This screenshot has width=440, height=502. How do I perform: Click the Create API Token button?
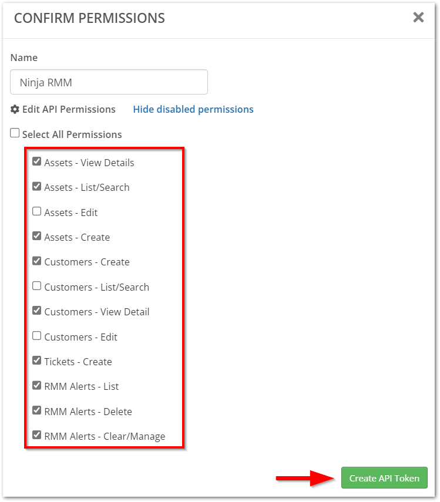tap(384, 478)
